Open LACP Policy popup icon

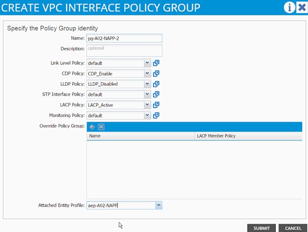tap(156, 105)
